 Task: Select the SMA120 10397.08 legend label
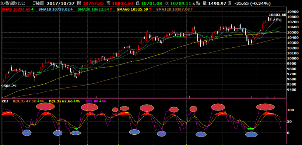tap(173, 9)
